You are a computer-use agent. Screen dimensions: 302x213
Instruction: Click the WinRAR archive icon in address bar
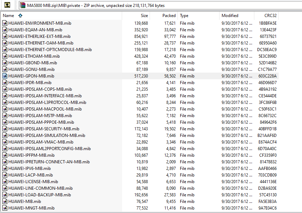pyautogui.click(x=23, y=6)
